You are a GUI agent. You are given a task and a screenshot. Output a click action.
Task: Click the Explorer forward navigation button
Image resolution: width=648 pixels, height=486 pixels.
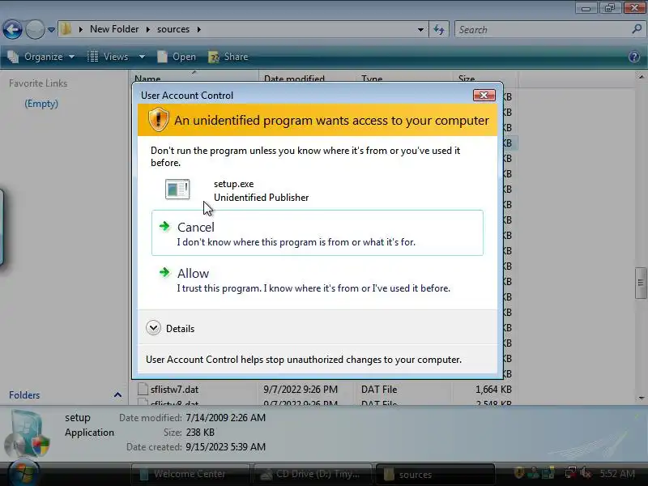[35, 30]
